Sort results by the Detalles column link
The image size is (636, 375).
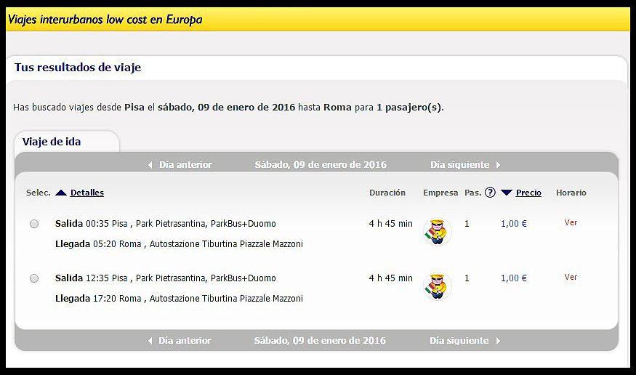coord(87,193)
